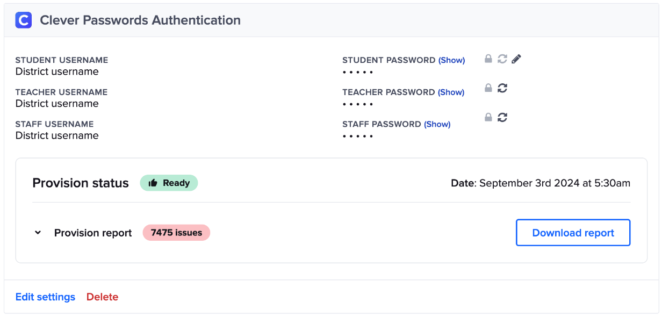Click the Download report button
Screen dimensions: 662x316
pos(573,232)
